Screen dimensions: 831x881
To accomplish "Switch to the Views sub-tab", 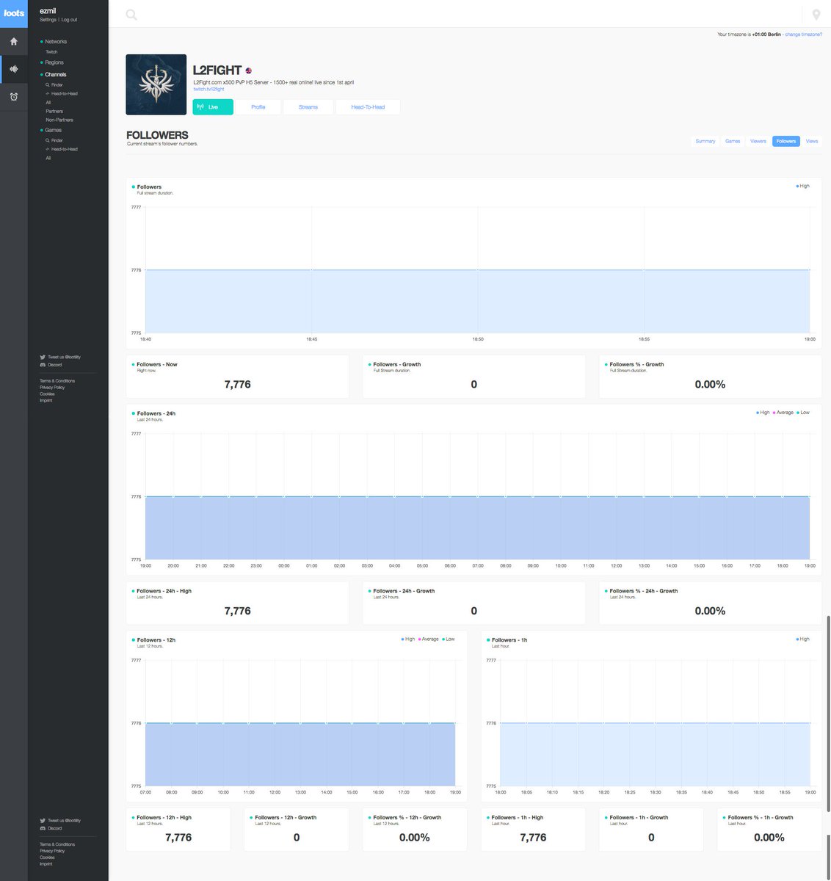I will point(812,141).
